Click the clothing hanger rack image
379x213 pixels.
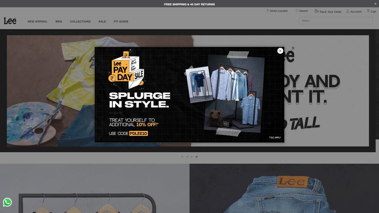point(95,189)
